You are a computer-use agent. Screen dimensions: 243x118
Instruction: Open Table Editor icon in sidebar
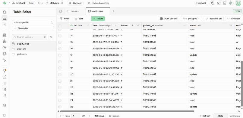[x=5, y=18]
